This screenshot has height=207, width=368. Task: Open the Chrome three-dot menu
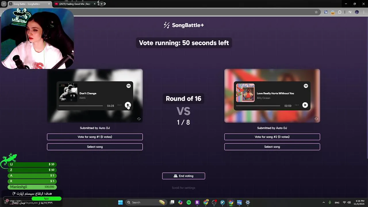pos(364,12)
